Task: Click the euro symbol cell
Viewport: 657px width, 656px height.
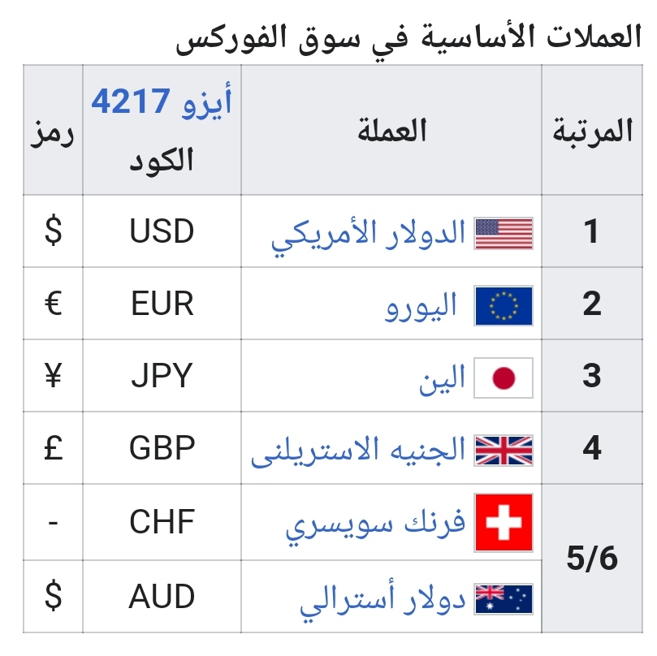Action: [53, 304]
